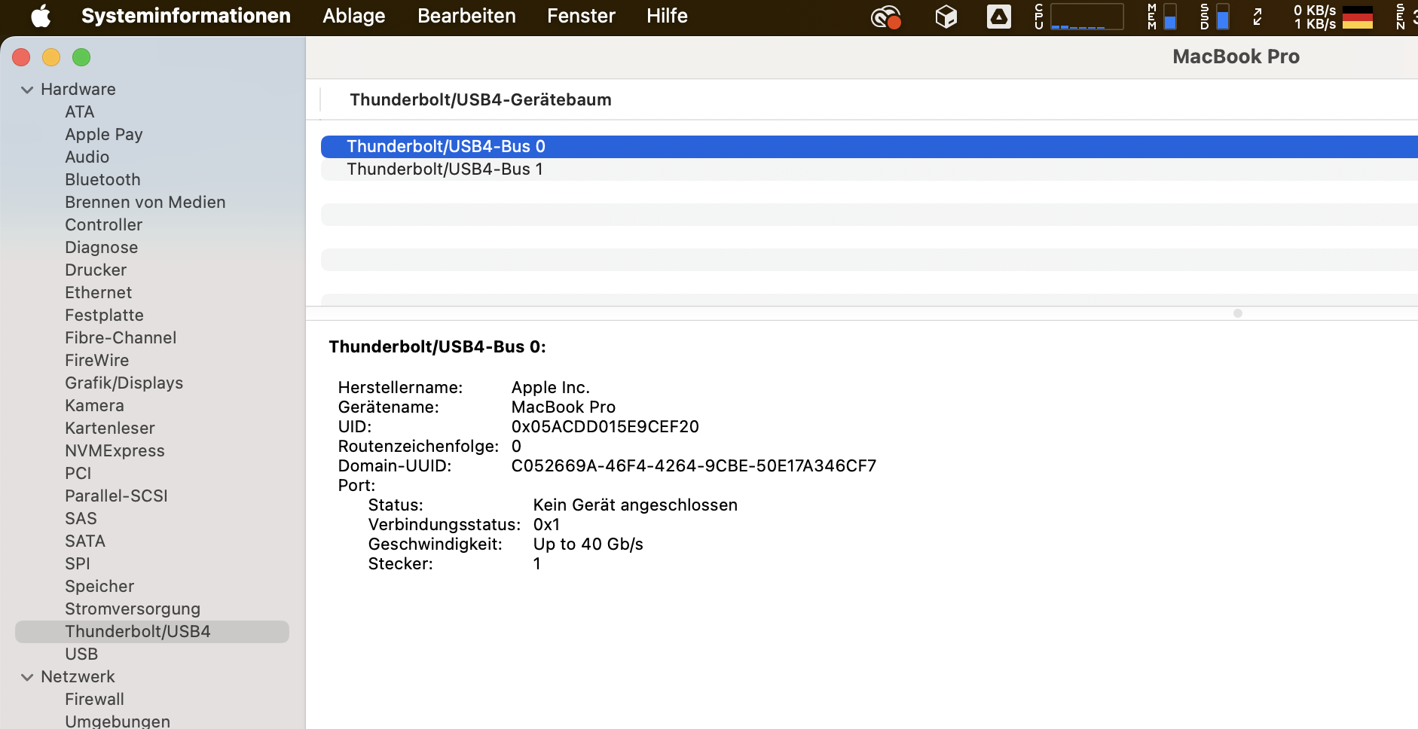Select SATA in the sidebar
The height and width of the screenshot is (729, 1418).
pyautogui.click(x=85, y=541)
